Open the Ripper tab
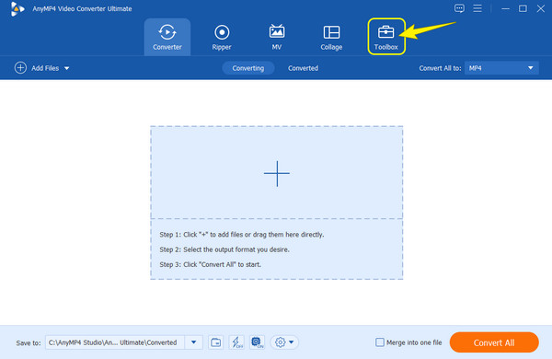552x359 pixels. [x=222, y=37]
